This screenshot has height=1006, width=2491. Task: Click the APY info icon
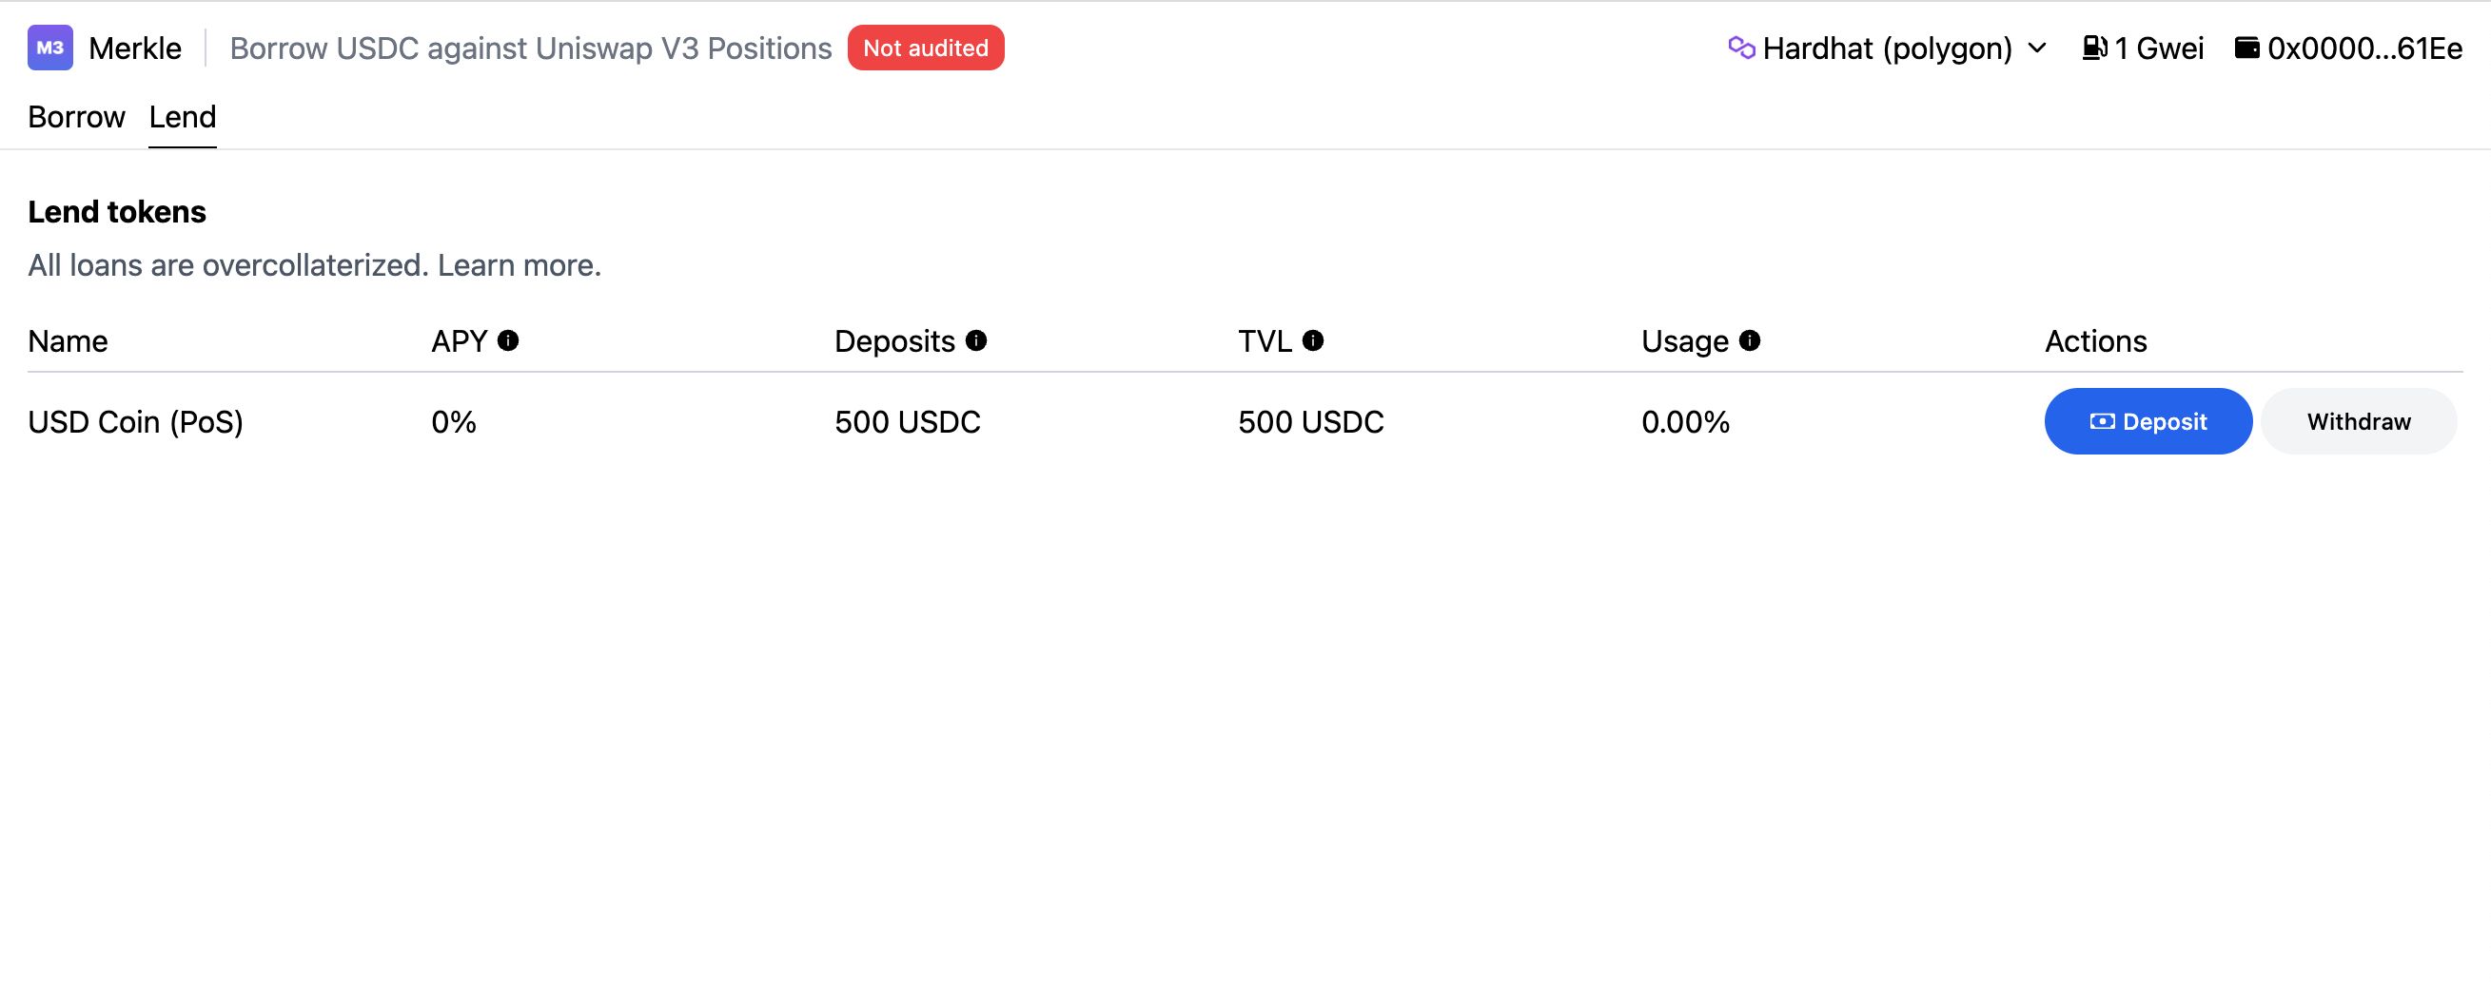click(508, 340)
